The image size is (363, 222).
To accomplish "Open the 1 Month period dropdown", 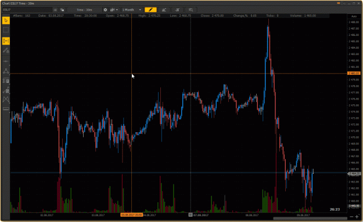I will coord(131,10).
